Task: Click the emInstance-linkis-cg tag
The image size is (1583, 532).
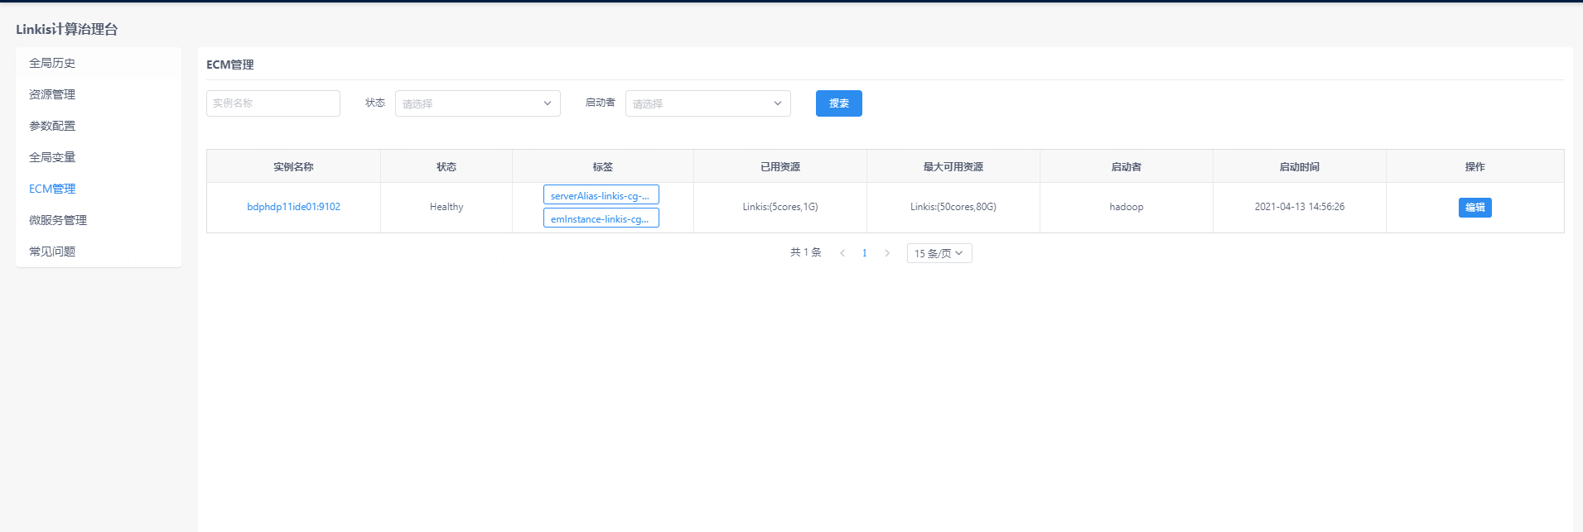Action: click(601, 218)
